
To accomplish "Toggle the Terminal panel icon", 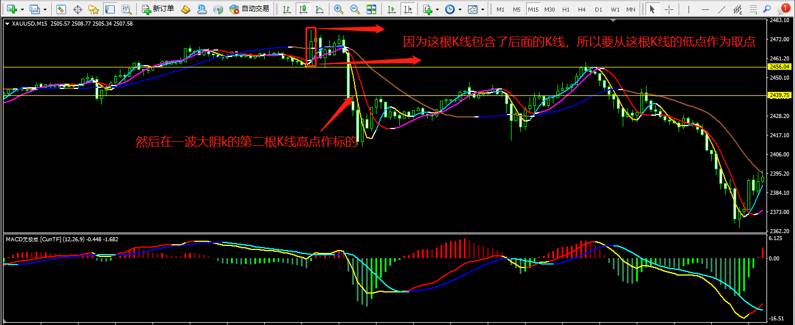I will pyautogui.click(x=109, y=9).
